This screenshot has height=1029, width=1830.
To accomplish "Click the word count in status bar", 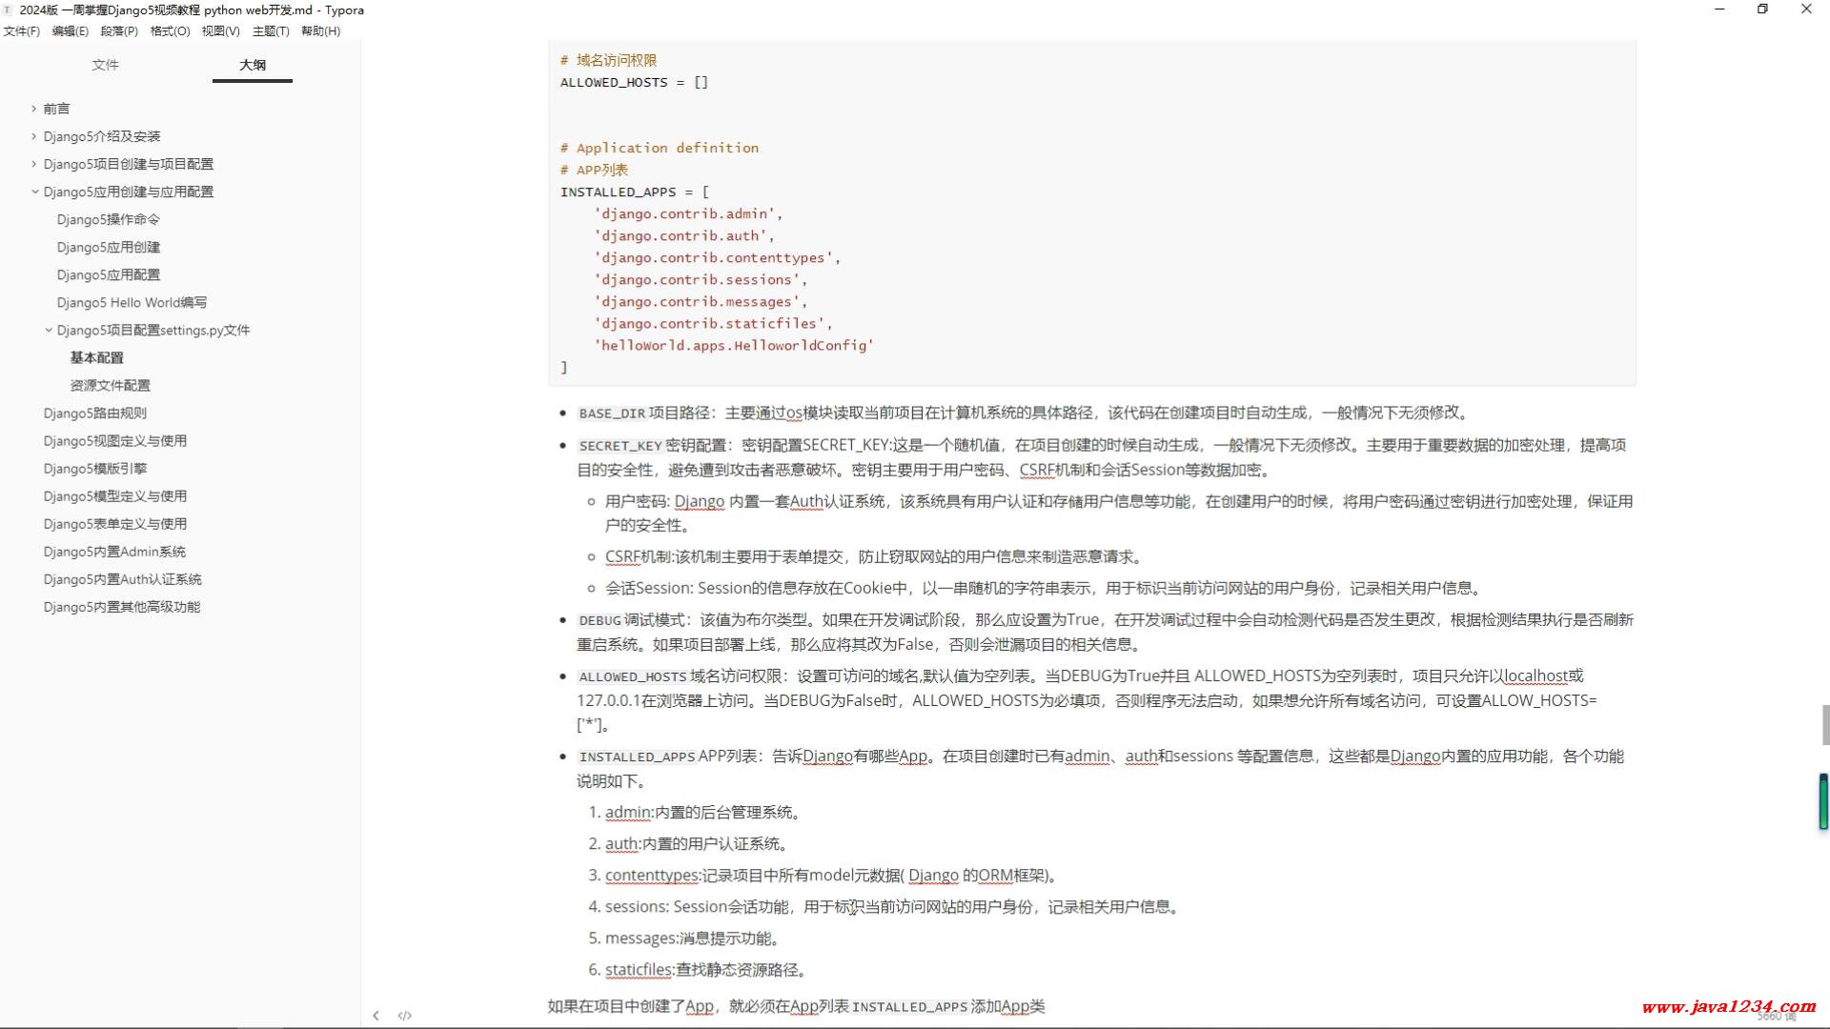I will tap(1777, 1017).
